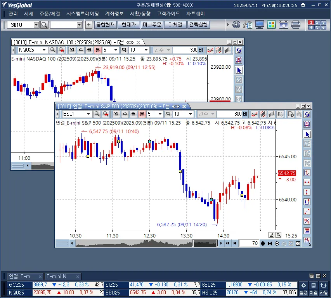Click sync arrows icon at NASDAQ chart sidebar top
Viewport: 331px width, 298px height.
239,50
